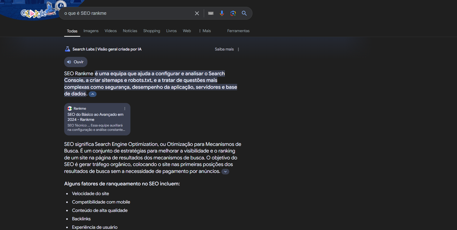Image resolution: width=457 pixels, height=230 pixels.
Task: Switch to the Imagens tab
Action: point(91,31)
